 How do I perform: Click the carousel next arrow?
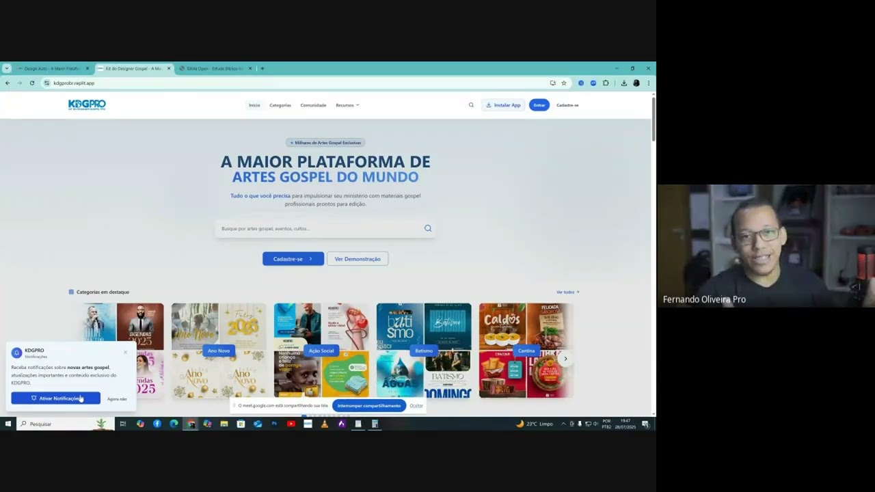(565, 358)
